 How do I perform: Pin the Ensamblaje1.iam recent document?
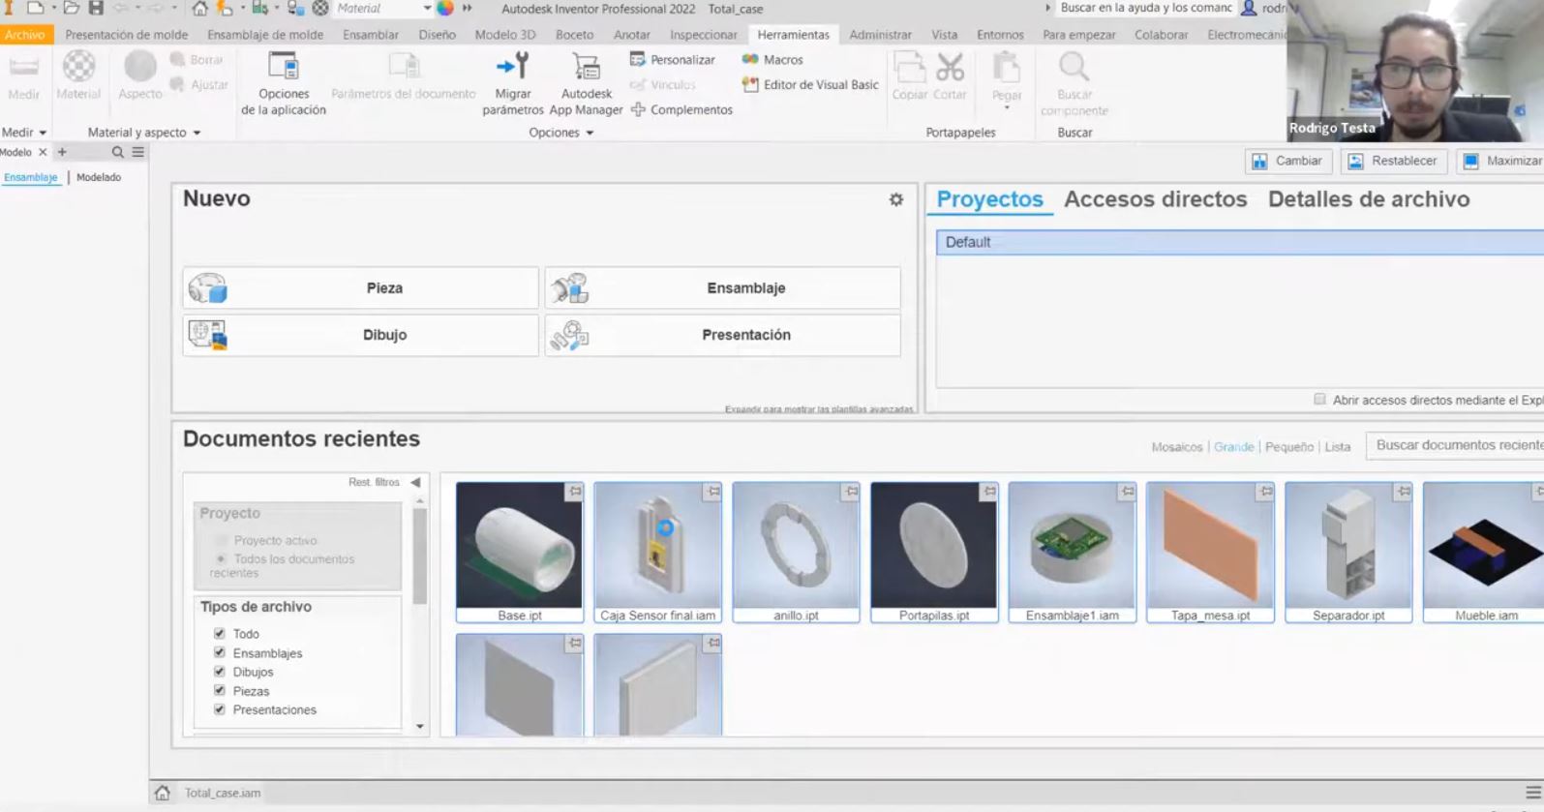click(x=1128, y=492)
